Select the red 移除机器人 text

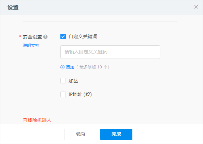(39, 120)
